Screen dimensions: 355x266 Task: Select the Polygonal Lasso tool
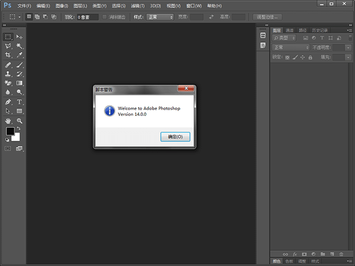click(x=8, y=46)
